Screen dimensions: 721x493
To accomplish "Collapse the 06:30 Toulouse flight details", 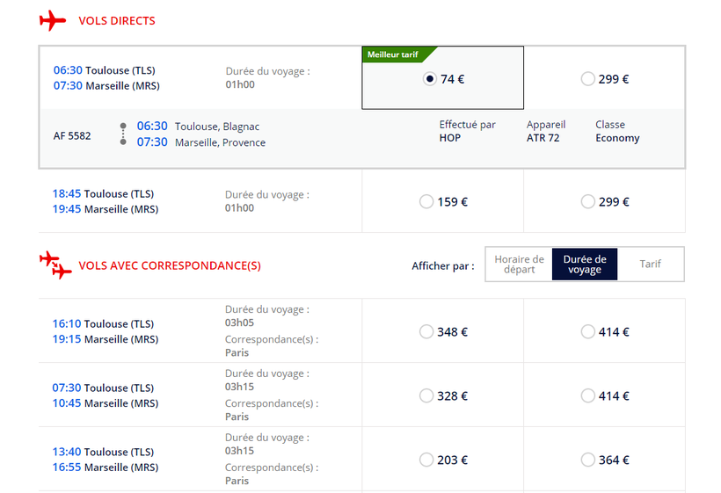I will [106, 78].
